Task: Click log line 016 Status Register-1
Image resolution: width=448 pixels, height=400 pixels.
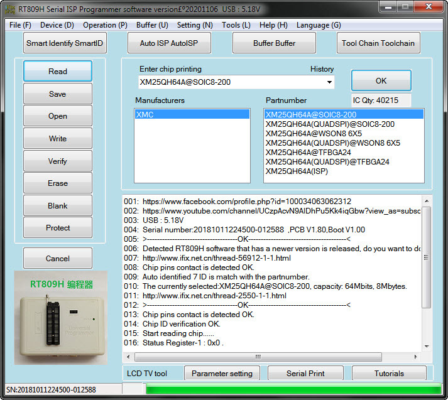Action: pyautogui.click(x=183, y=343)
